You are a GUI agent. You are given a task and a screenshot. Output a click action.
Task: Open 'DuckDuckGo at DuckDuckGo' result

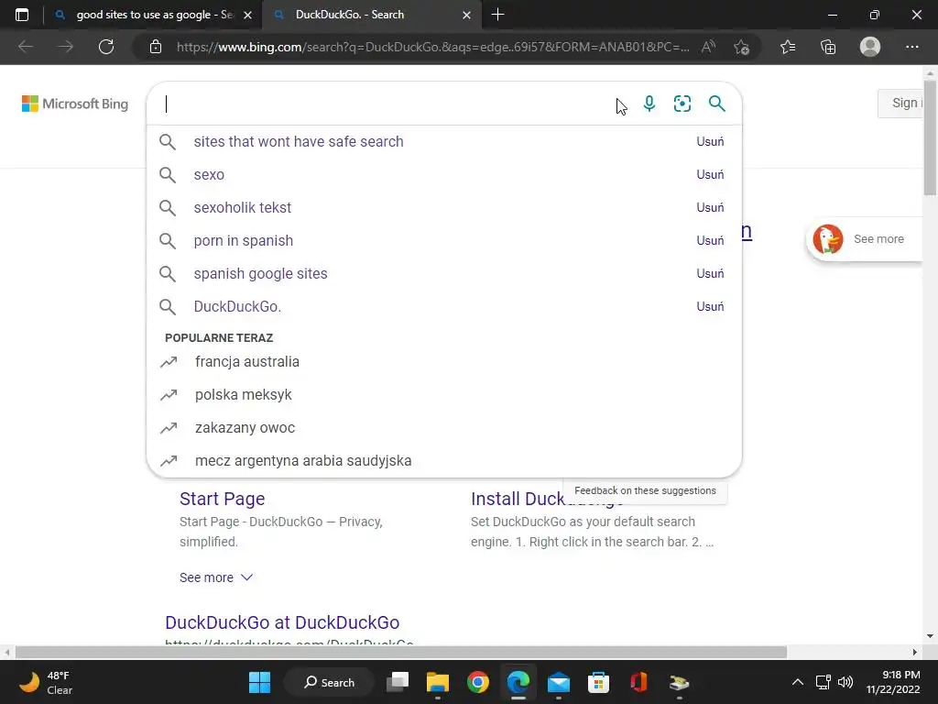click(282, 622)
